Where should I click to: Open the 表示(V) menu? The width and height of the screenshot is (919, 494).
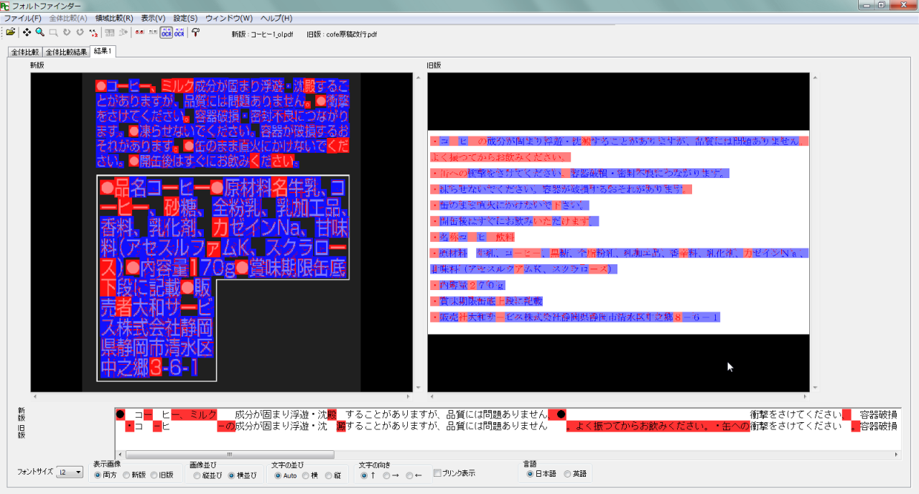point(153,18)
